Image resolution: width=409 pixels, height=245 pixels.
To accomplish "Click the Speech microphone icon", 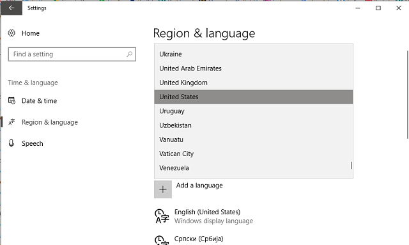I will coord(12,143).
